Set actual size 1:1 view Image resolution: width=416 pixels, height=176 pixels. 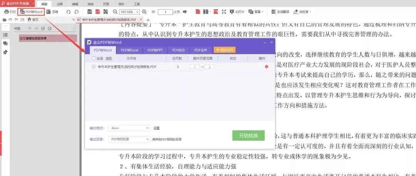(90, 12)
